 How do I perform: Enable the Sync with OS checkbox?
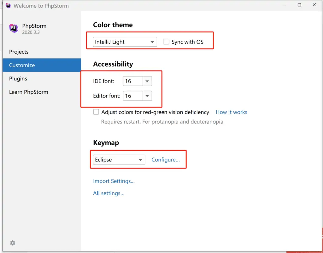(x=166, y=42)
